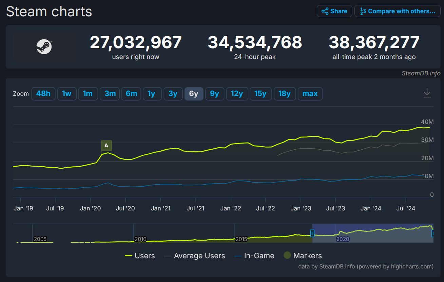This screenshot has width=444, height=282.
Task: Click the 34,534,768 24-hour peak value
Action: coord(255,43)
